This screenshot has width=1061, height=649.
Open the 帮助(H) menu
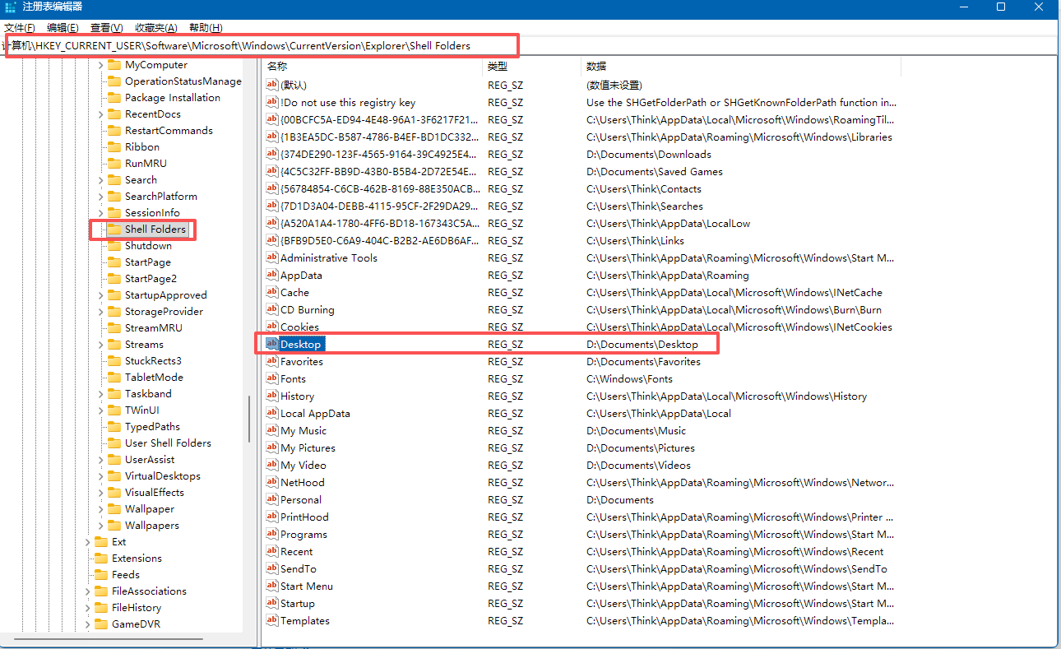pos(206,28)
